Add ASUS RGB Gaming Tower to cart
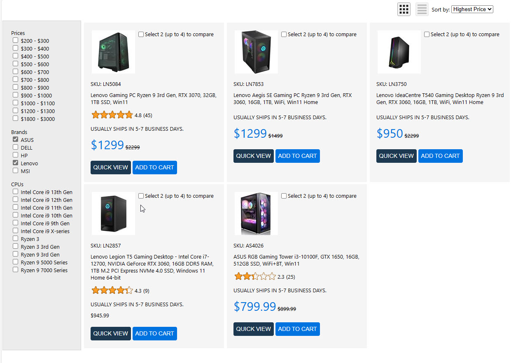This screenshot has height=363, width=518. [x=297, y=329]
